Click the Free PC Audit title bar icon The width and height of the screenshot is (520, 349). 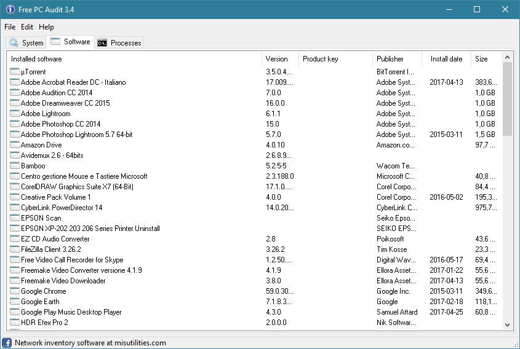pyautogui.click(x=10, y=10)
